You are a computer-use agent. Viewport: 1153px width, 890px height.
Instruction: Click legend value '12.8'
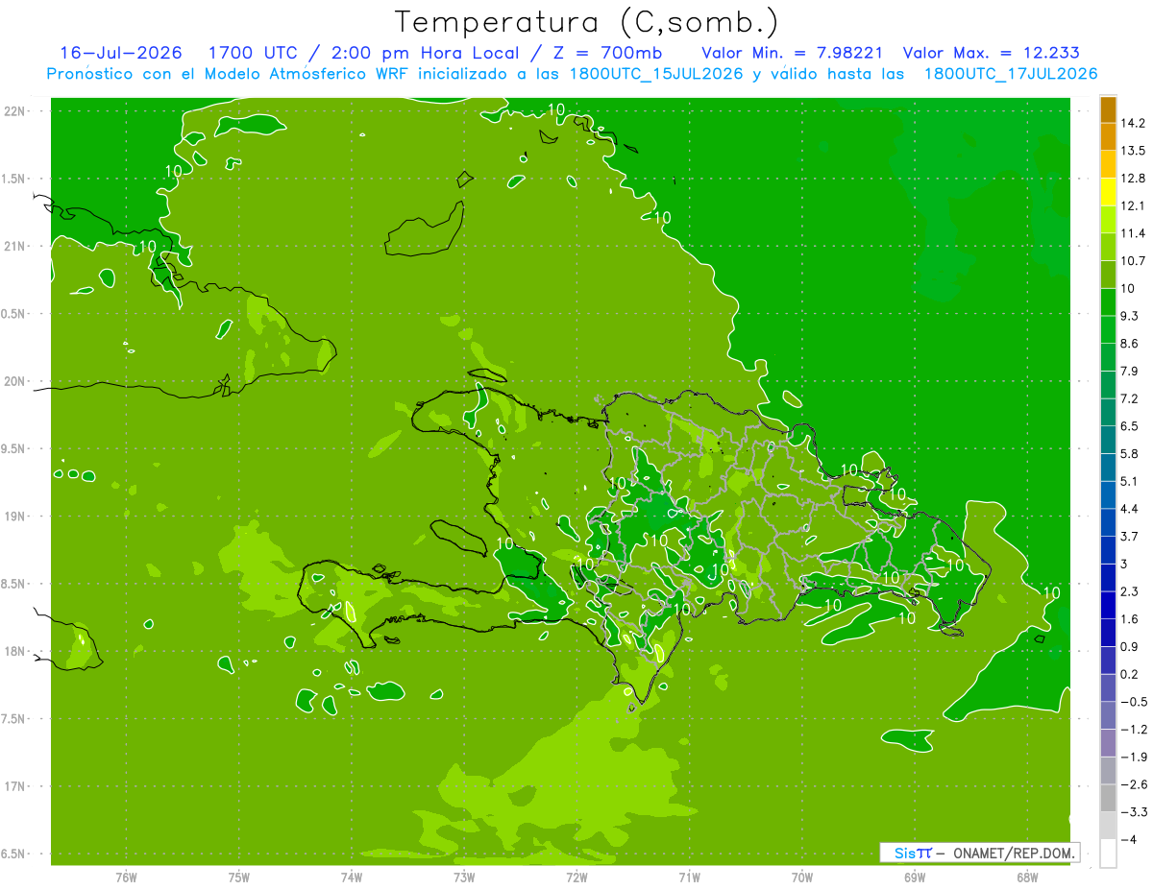[1134, 178]
